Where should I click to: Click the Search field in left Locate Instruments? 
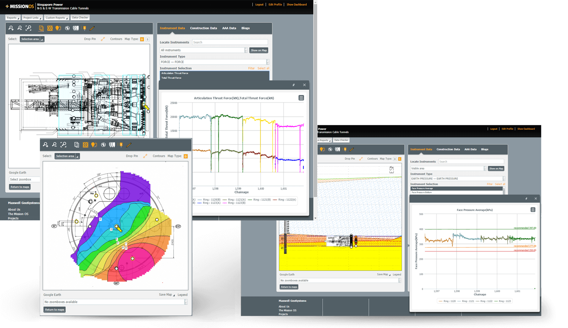[x=230, y=42]
